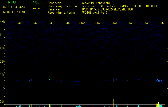The width and height of the screenshot is (168, 107).
Task: Click the yellow intensity cluster near 1350
Action: click(x=159, y=104)
